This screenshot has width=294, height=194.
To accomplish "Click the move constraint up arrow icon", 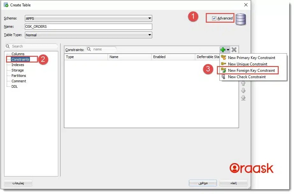I will [243, 83].
